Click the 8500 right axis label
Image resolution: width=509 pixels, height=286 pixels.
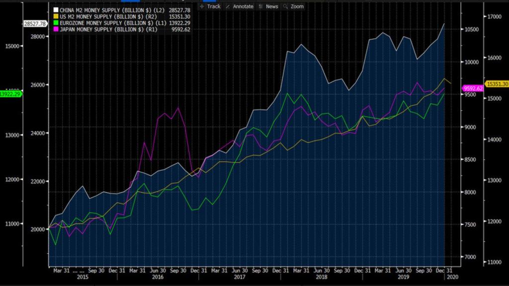[x=471, y=160]
